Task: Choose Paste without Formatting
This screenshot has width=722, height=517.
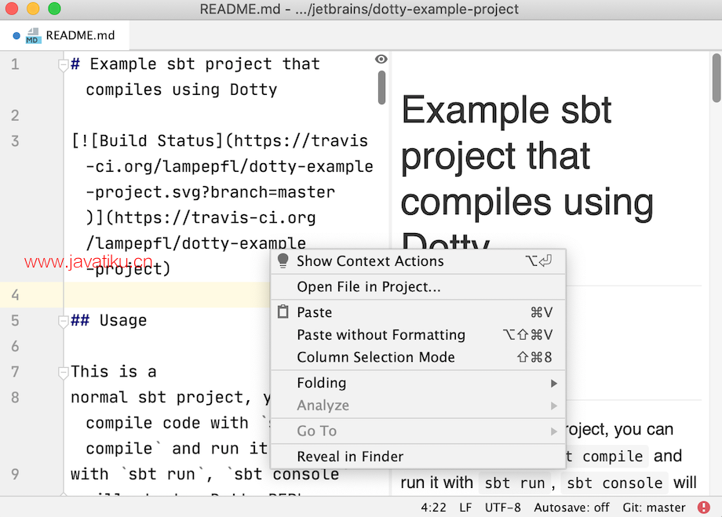Action: pos(381,335)
